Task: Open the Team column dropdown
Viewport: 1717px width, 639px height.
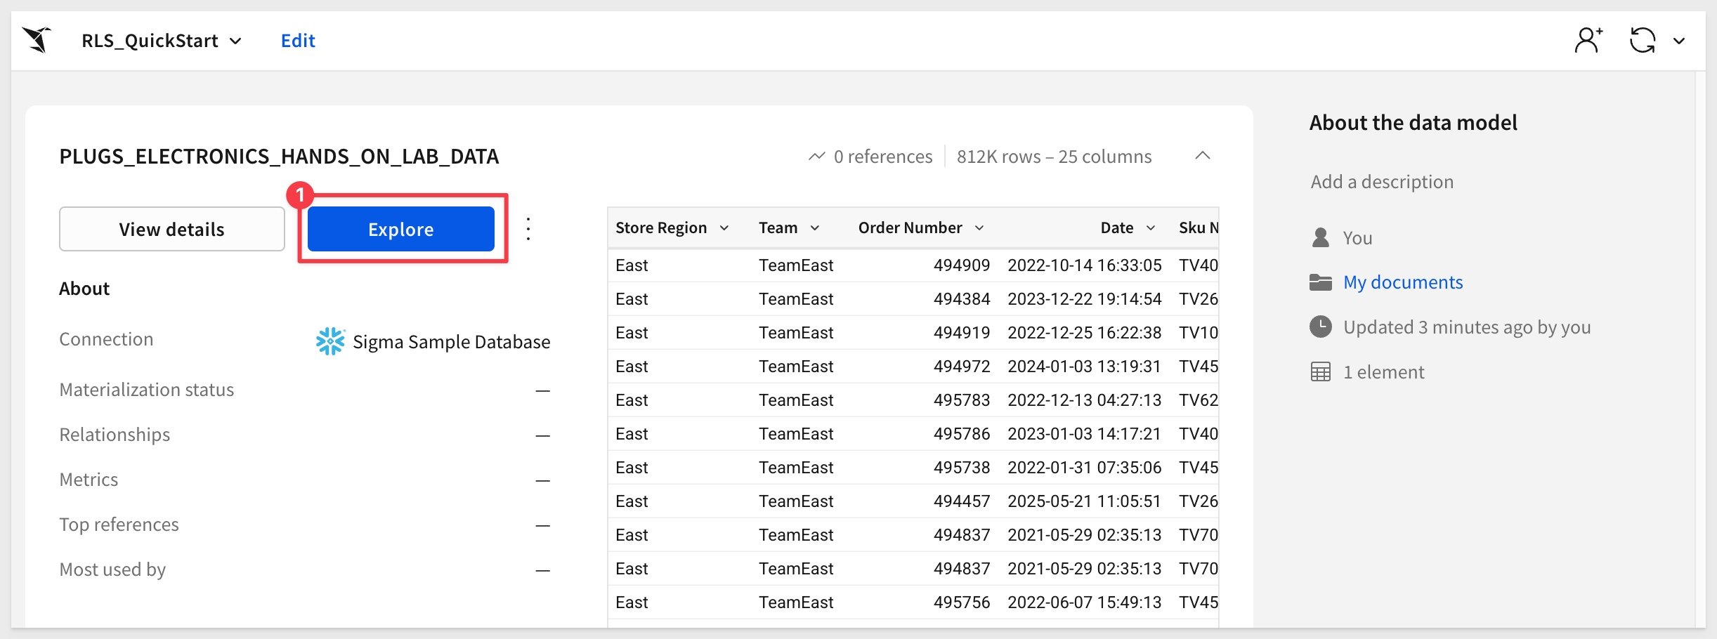Action: (x=815, y=228)
